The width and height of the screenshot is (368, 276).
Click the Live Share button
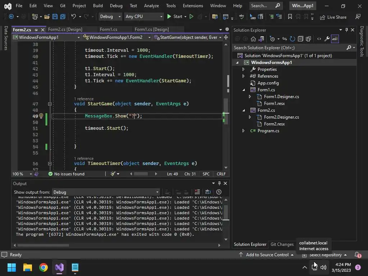(333, 17)
